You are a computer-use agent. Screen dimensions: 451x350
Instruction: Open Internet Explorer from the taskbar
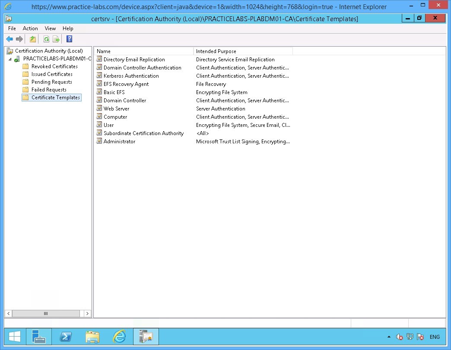pyautogui.click(x=119, y=337)
